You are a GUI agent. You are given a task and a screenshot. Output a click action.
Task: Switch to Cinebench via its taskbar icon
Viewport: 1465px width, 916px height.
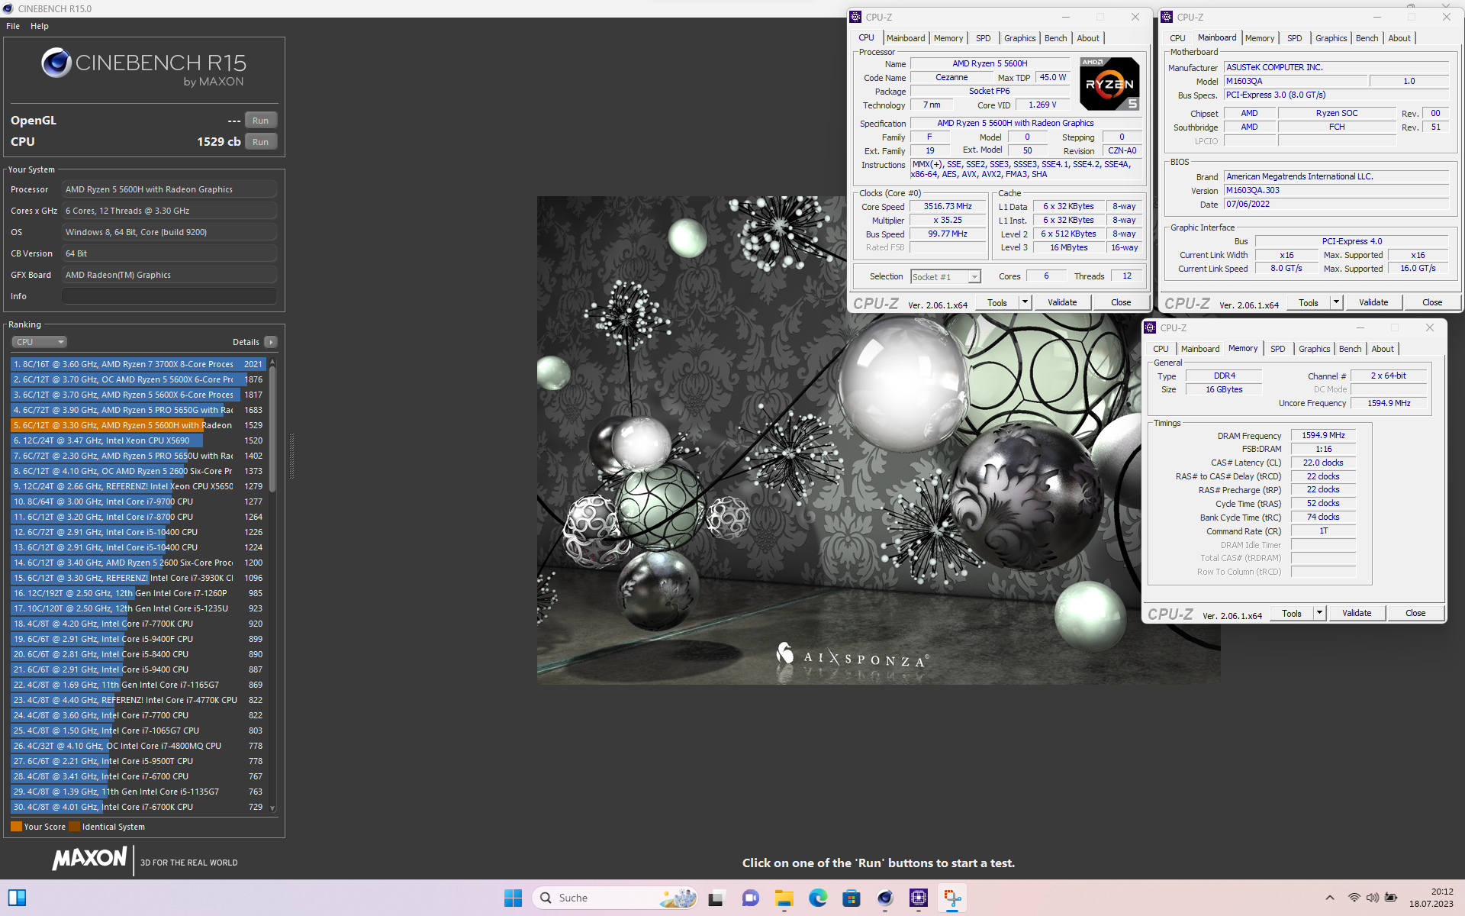point(885,898)
